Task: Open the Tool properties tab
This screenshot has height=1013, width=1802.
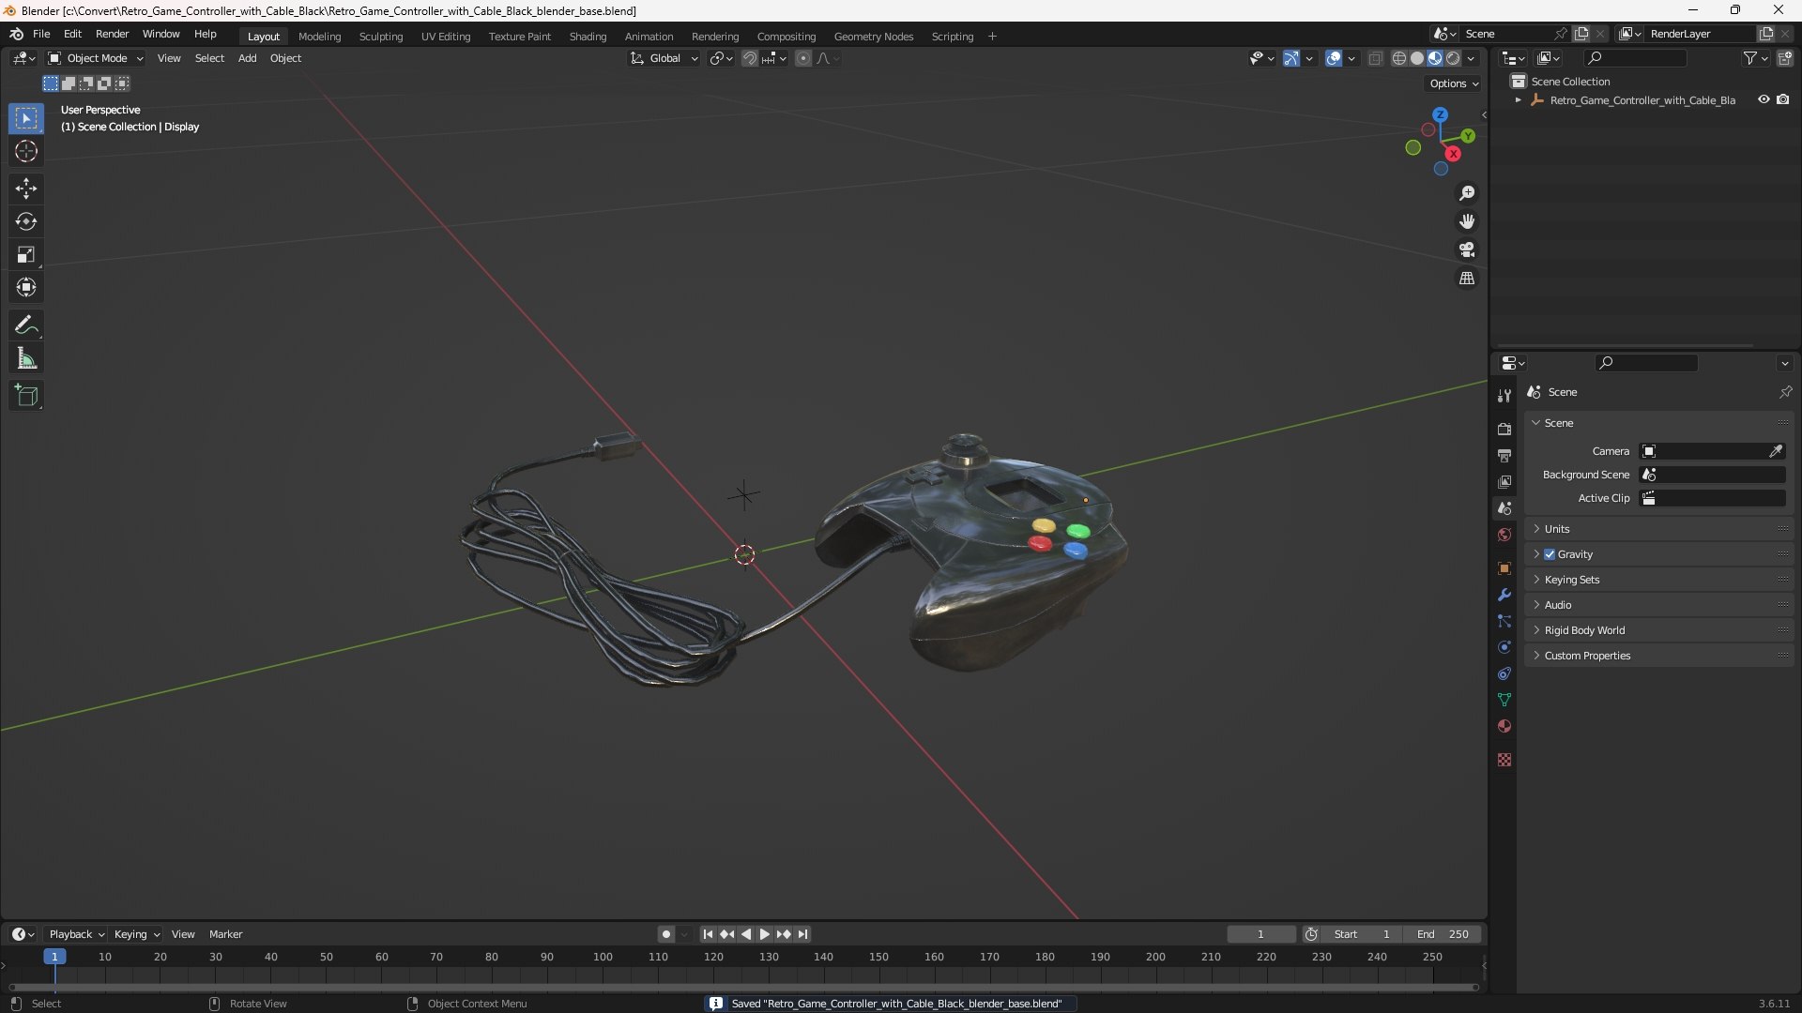Action: pos(1504,396)
